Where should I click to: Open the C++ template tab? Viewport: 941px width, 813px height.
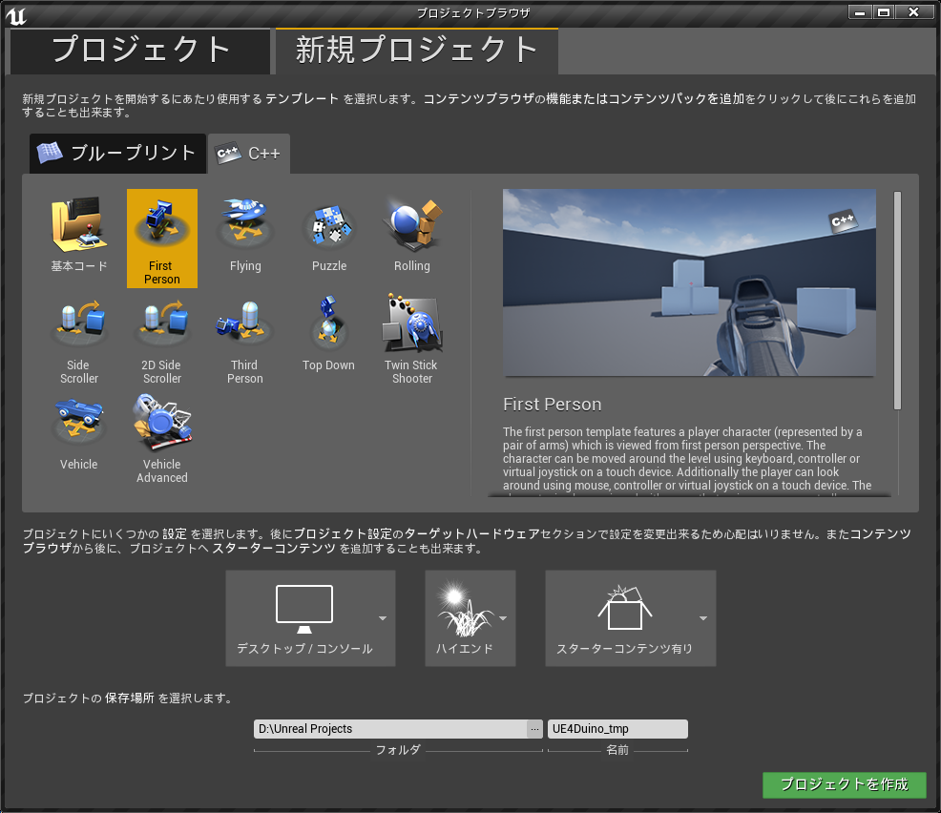[249, 154]
